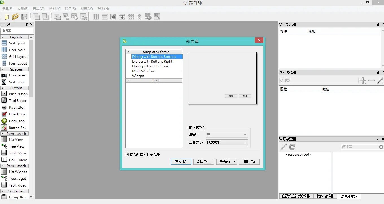Screen dimensions: 384x204
Task: Pick the Tool Button widget
Action: [x=15, y=101]
